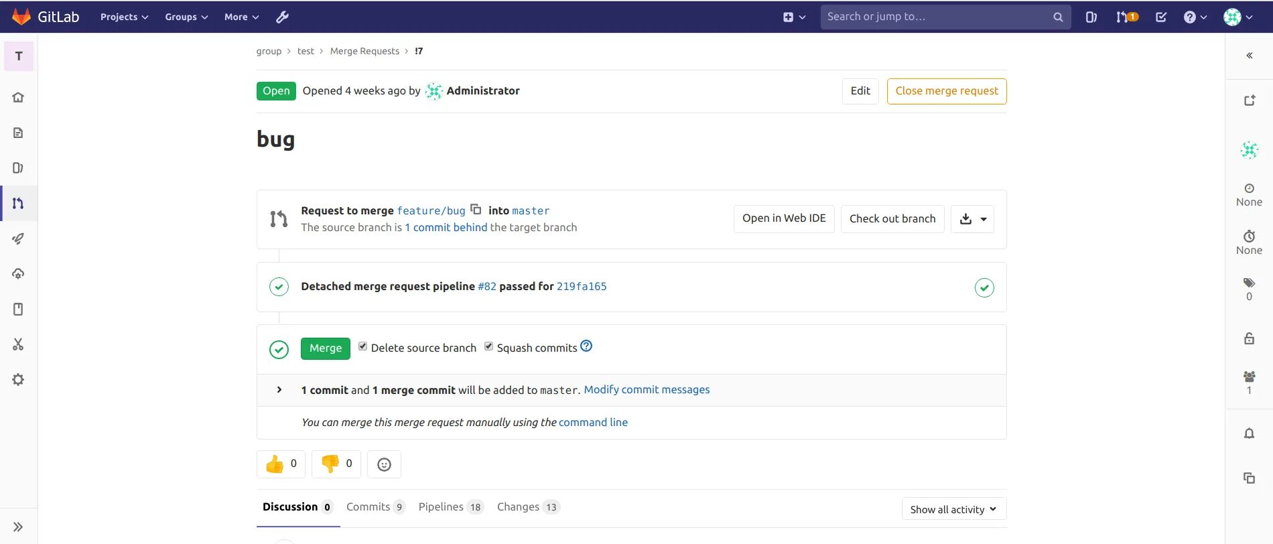Copy the feature/bug branch name
The image size is (1273, 544).
click(476, 209)
